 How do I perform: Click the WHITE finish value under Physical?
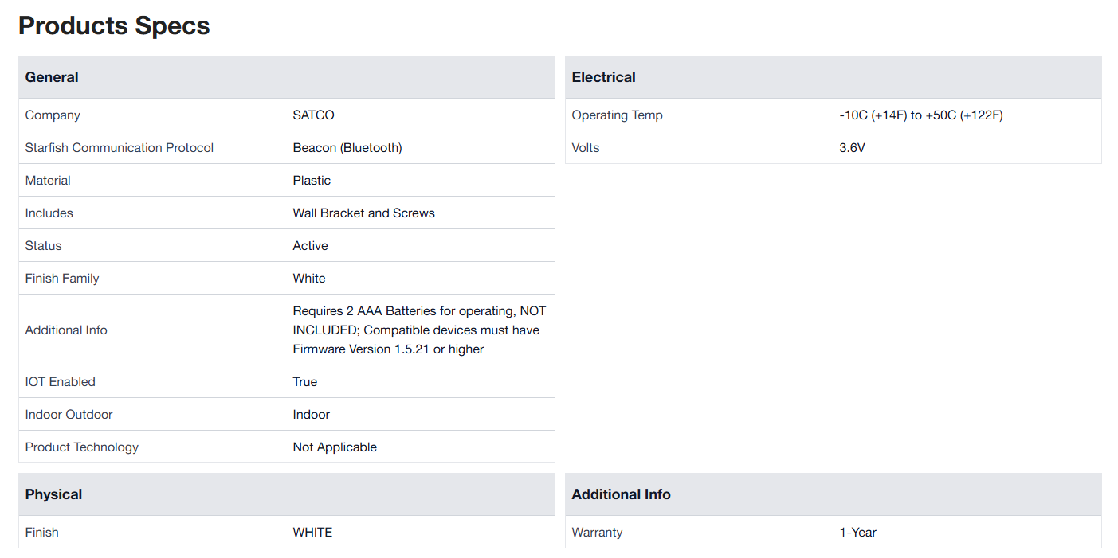pyautogui.click(x=312, y=533)
